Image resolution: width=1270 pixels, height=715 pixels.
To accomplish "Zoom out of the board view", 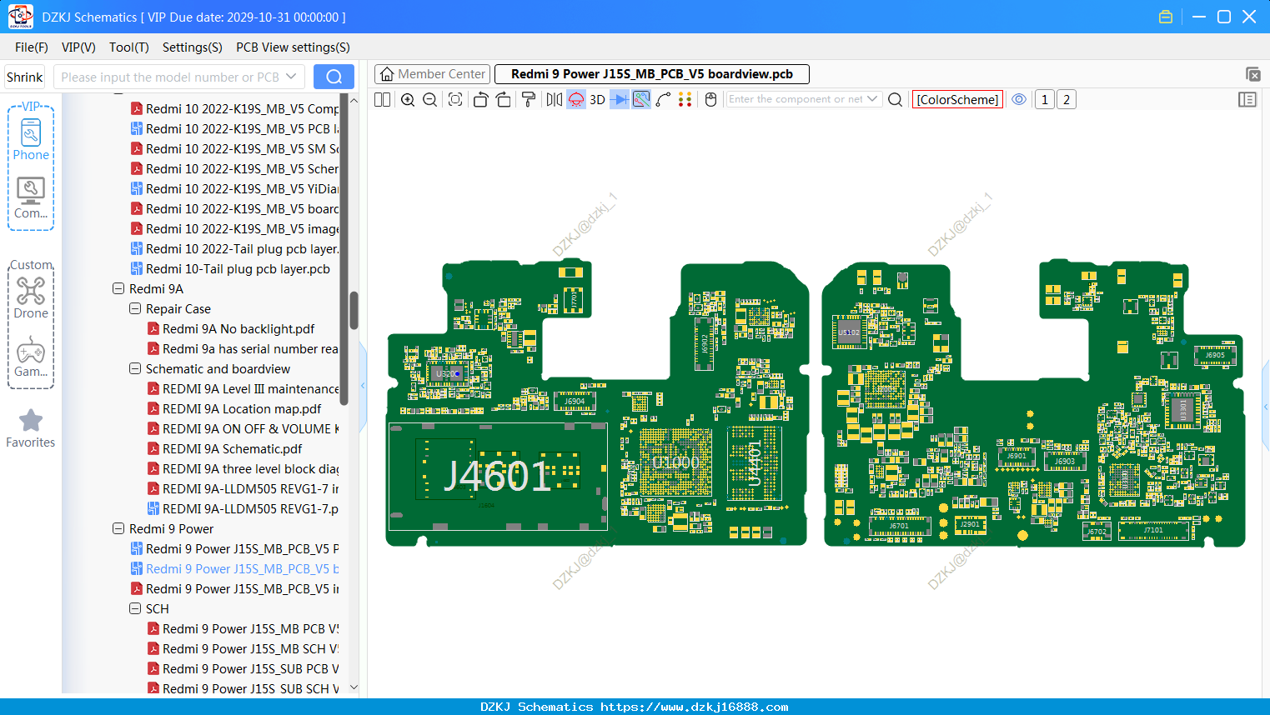I will coord(430,99).
